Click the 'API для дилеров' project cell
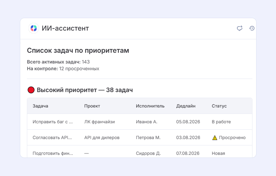This screenshot has height=176, width=276. point(102,137)
